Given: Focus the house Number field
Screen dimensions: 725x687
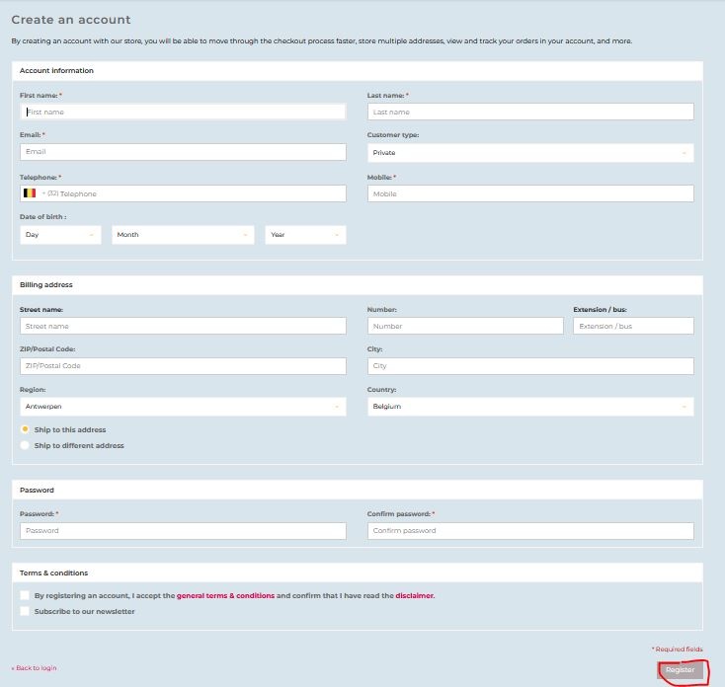Looking at the screenshot, I should [x=465, y=326].
